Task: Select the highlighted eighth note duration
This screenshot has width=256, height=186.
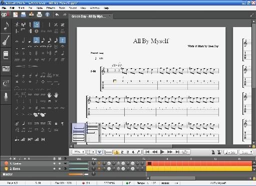Action: (x=37, y=40)
